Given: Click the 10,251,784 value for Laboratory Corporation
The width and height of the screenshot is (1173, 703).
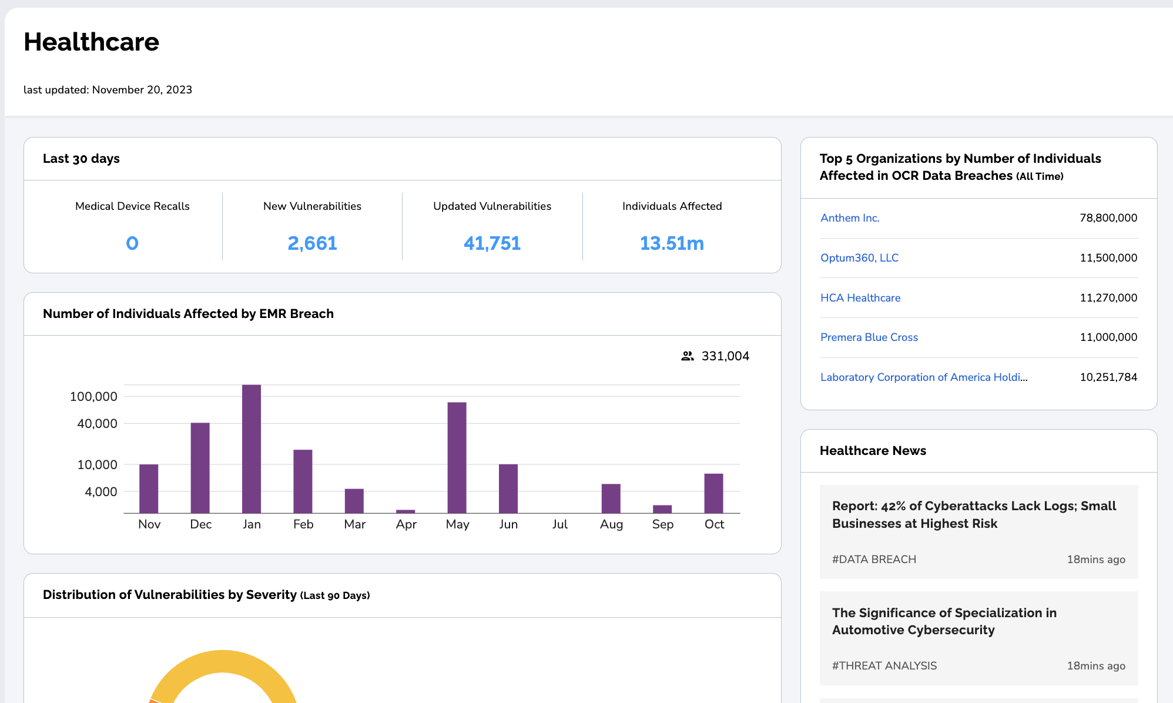Looking at the screenshot, I should click(x=1108, y=377).
